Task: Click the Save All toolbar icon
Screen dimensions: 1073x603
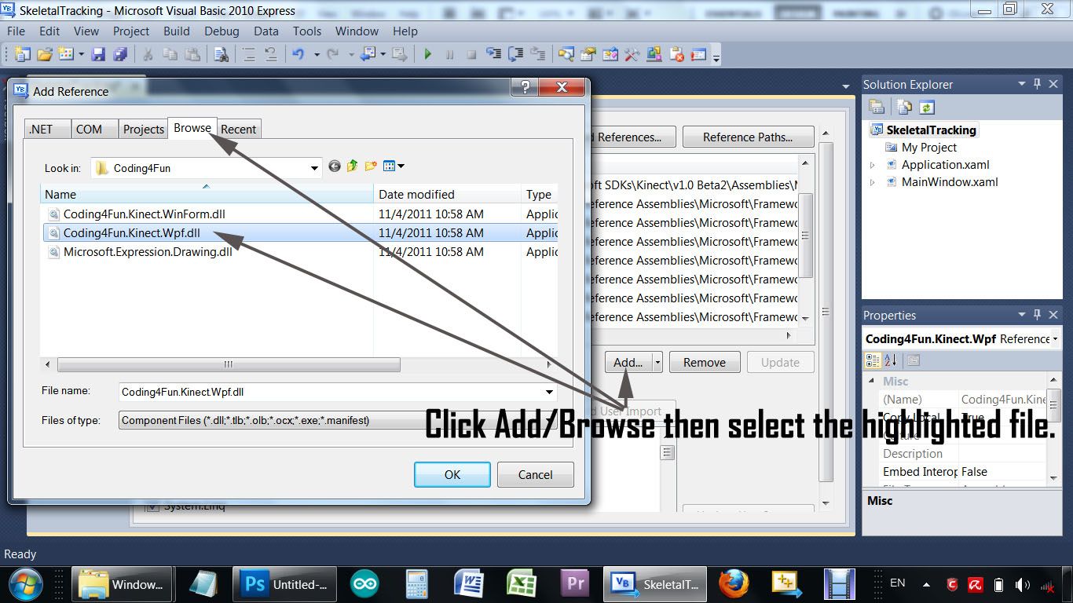Action: click(120, 53)
